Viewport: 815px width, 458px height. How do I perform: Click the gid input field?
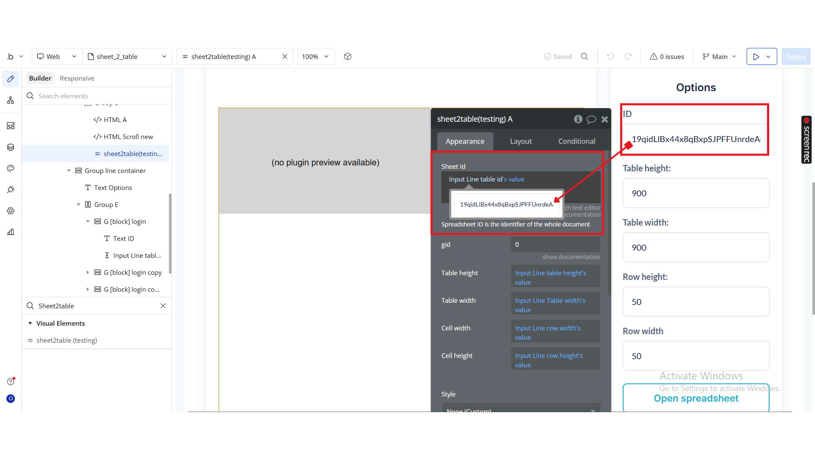(555, 244)
